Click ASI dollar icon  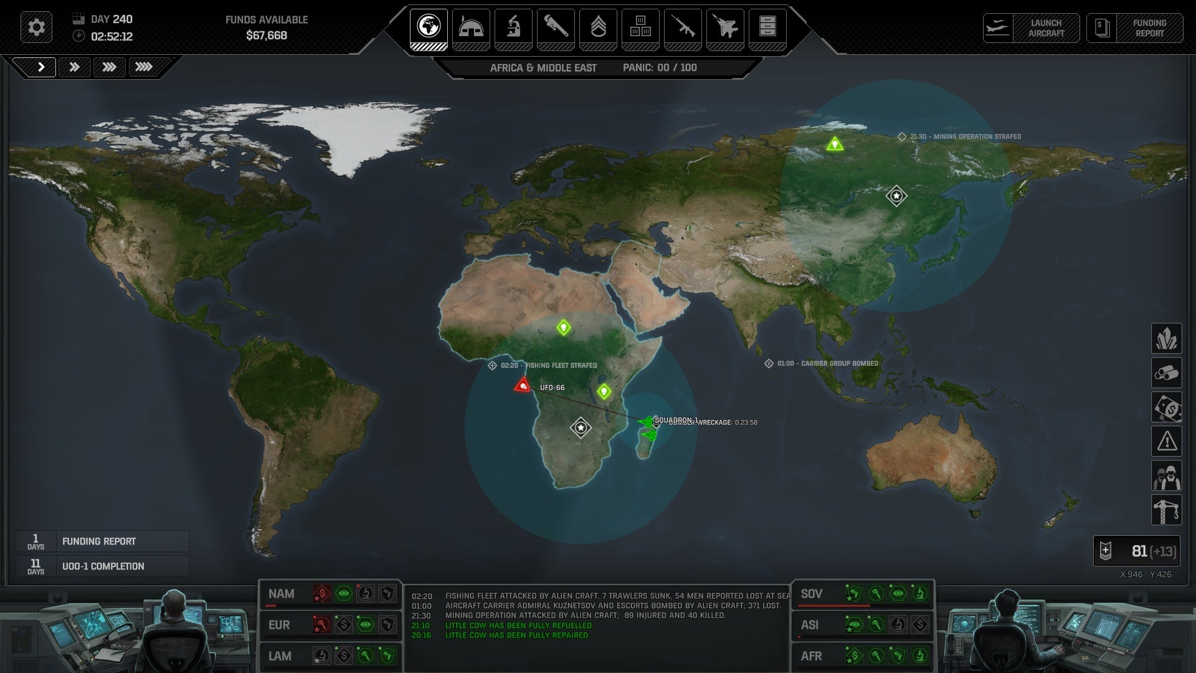[x=919, y=624]
